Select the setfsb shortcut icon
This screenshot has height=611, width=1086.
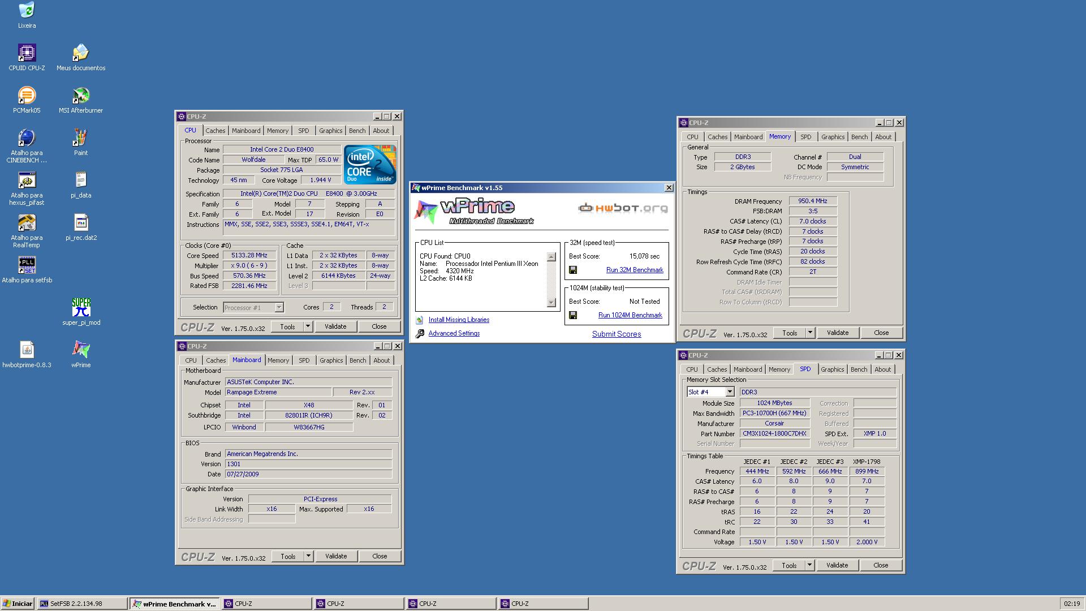[x=27, y=265]
